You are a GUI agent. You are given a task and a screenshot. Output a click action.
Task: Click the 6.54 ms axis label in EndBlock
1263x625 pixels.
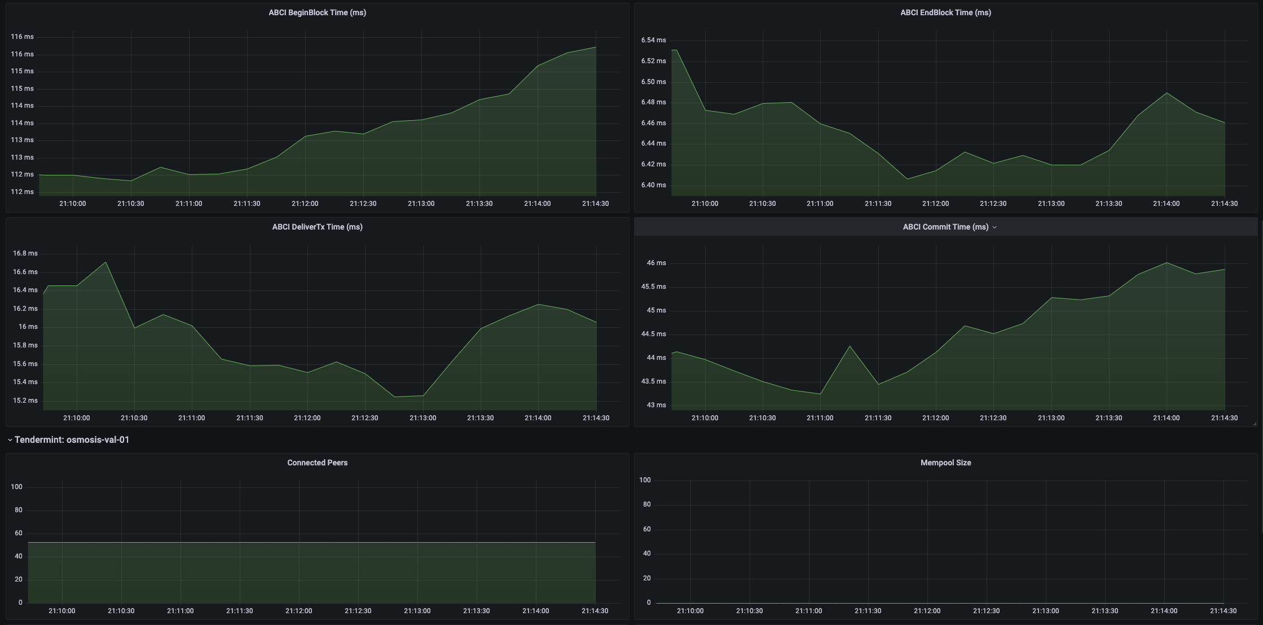tap(653, 40)
